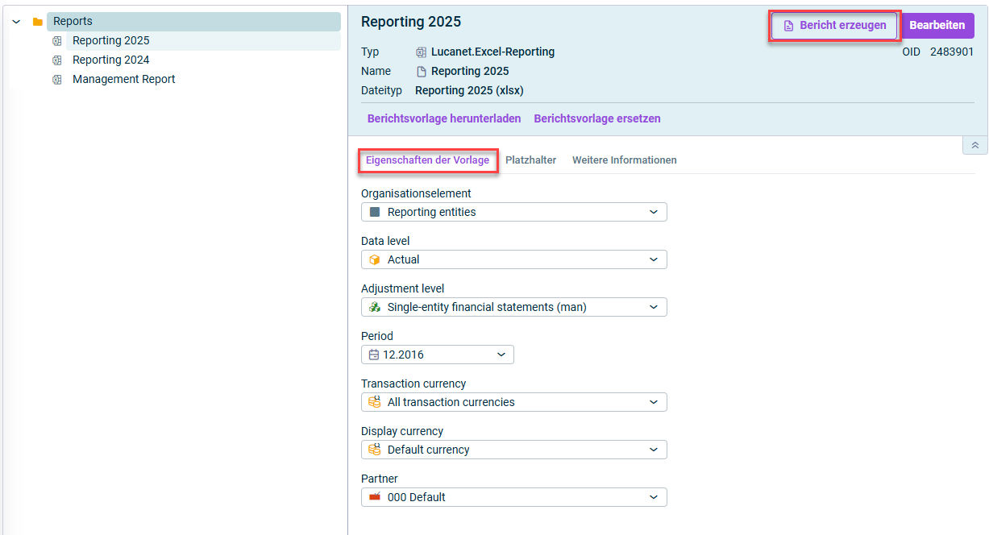989x535 pixels.
Task: Open the Weitere Informationen tab
Action: pos(624,160)
